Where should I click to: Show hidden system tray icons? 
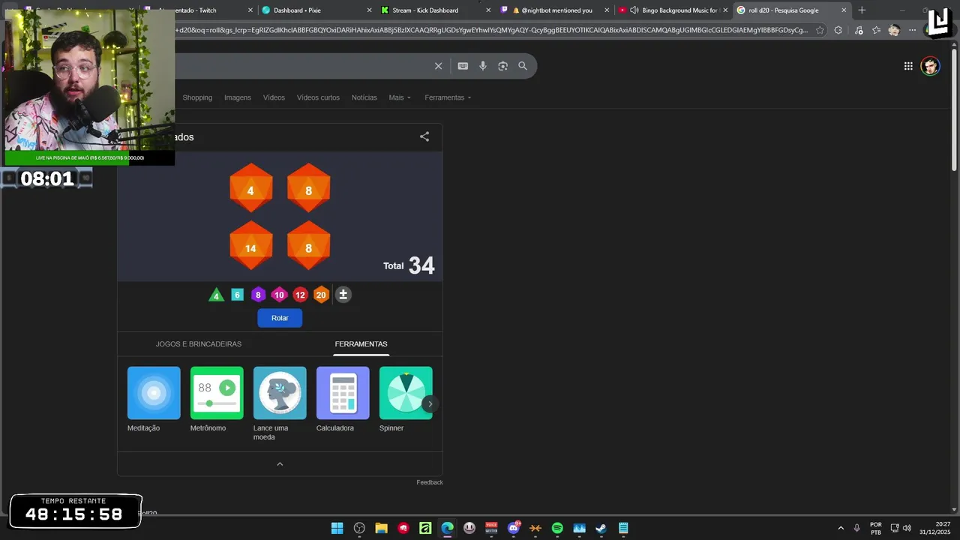841,528
